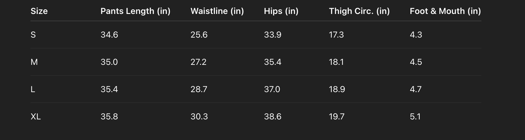Click the Pants Length (in) column header
Screen dimensions: 525x140
tap(135, 11)
